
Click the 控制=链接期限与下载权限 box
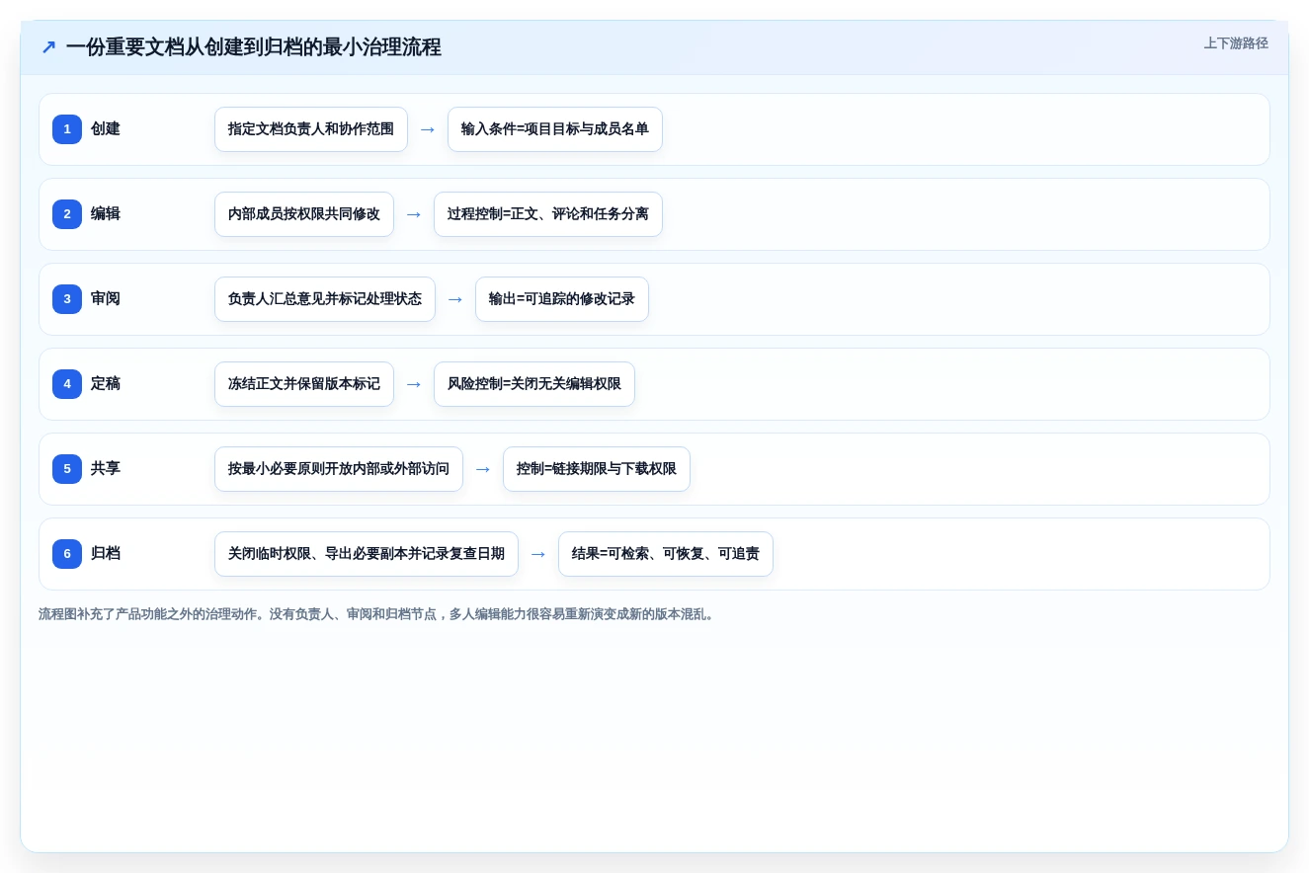click(x=597, y=469)
